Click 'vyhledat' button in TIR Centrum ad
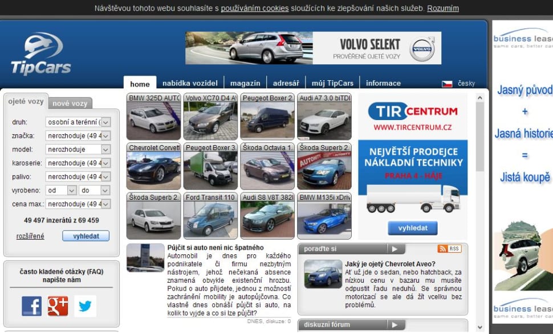Viewport: 553px width, 334px height. (x=413, y=228)
